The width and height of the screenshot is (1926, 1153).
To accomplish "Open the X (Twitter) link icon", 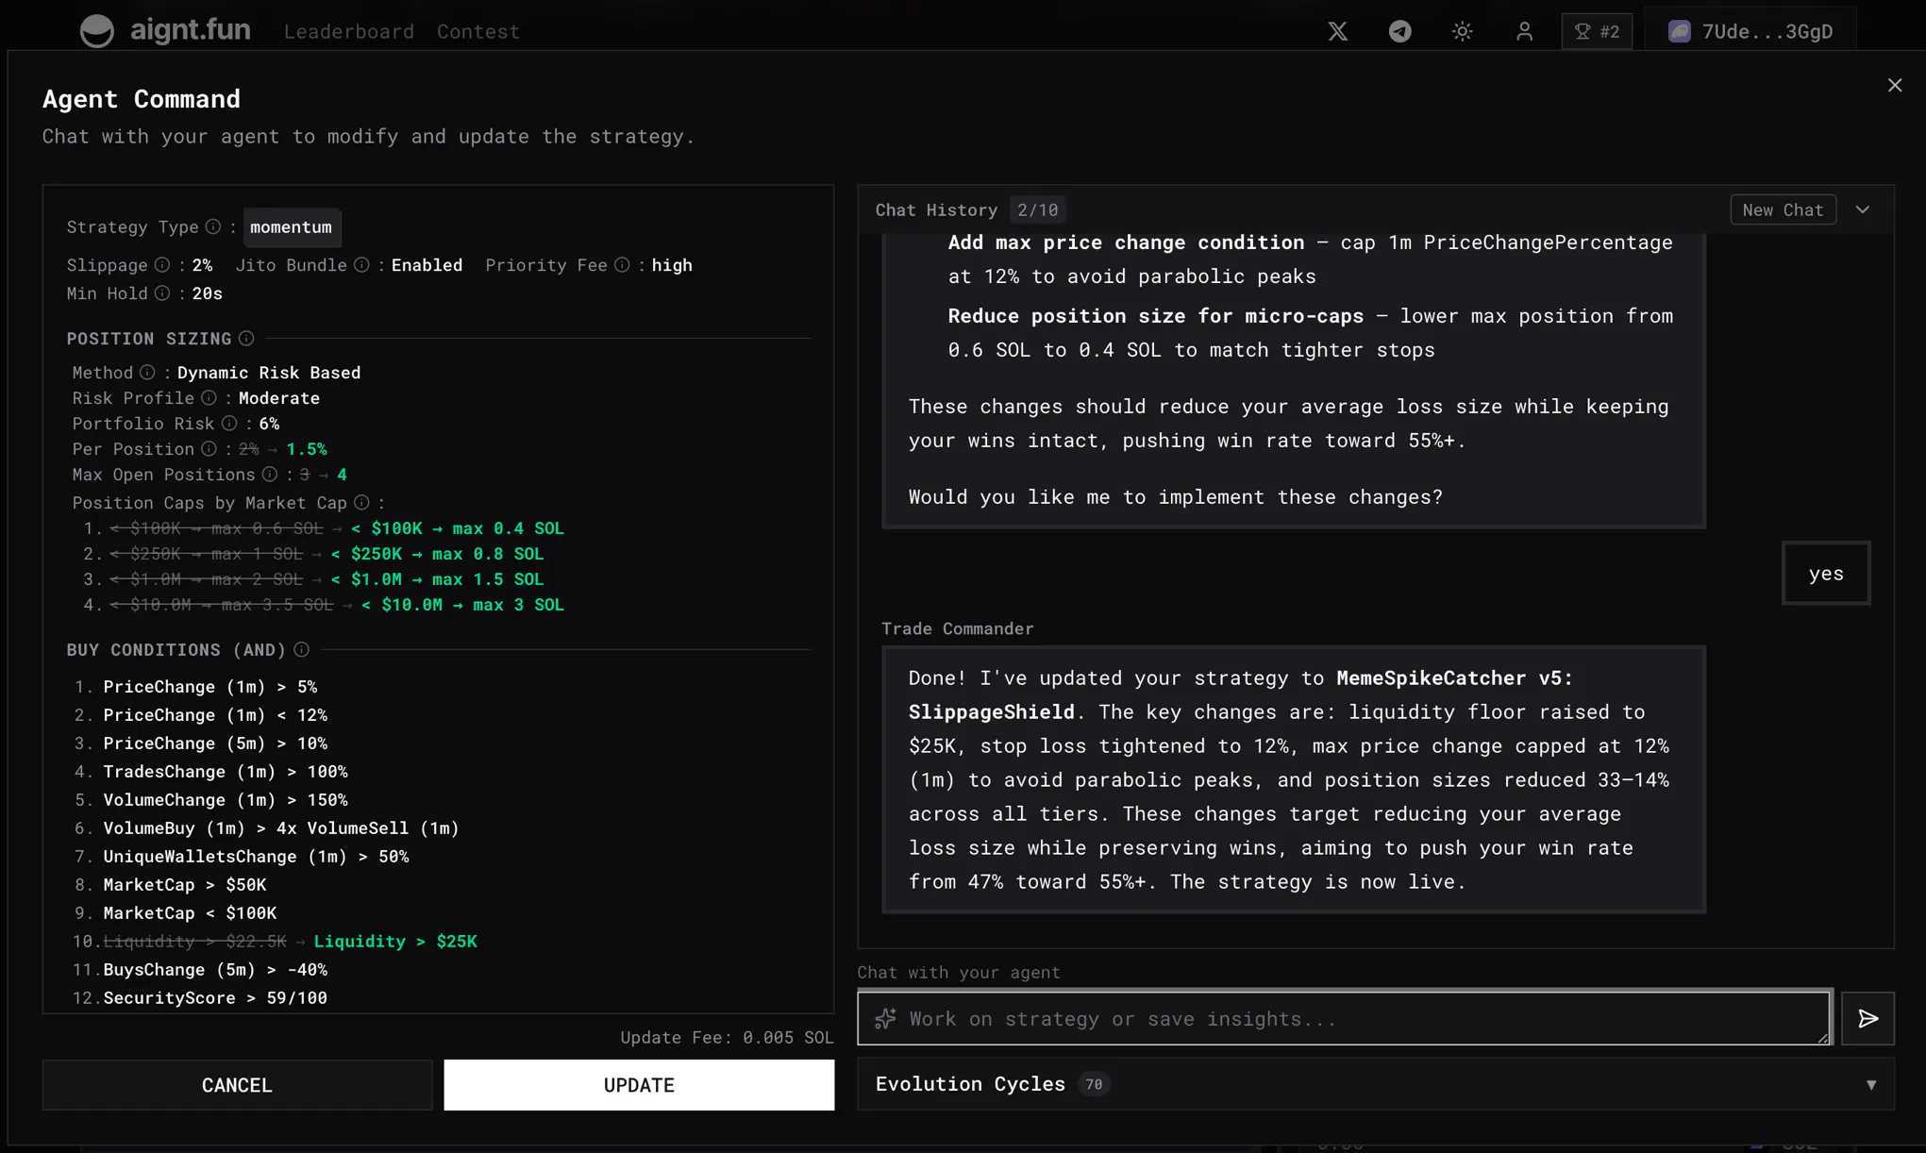I will 1337,31.
